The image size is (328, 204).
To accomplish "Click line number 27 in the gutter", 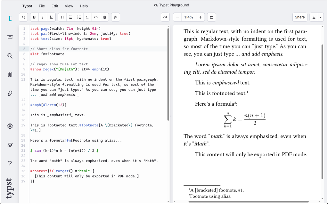I will pyautogui.click(x=23, y=181).
